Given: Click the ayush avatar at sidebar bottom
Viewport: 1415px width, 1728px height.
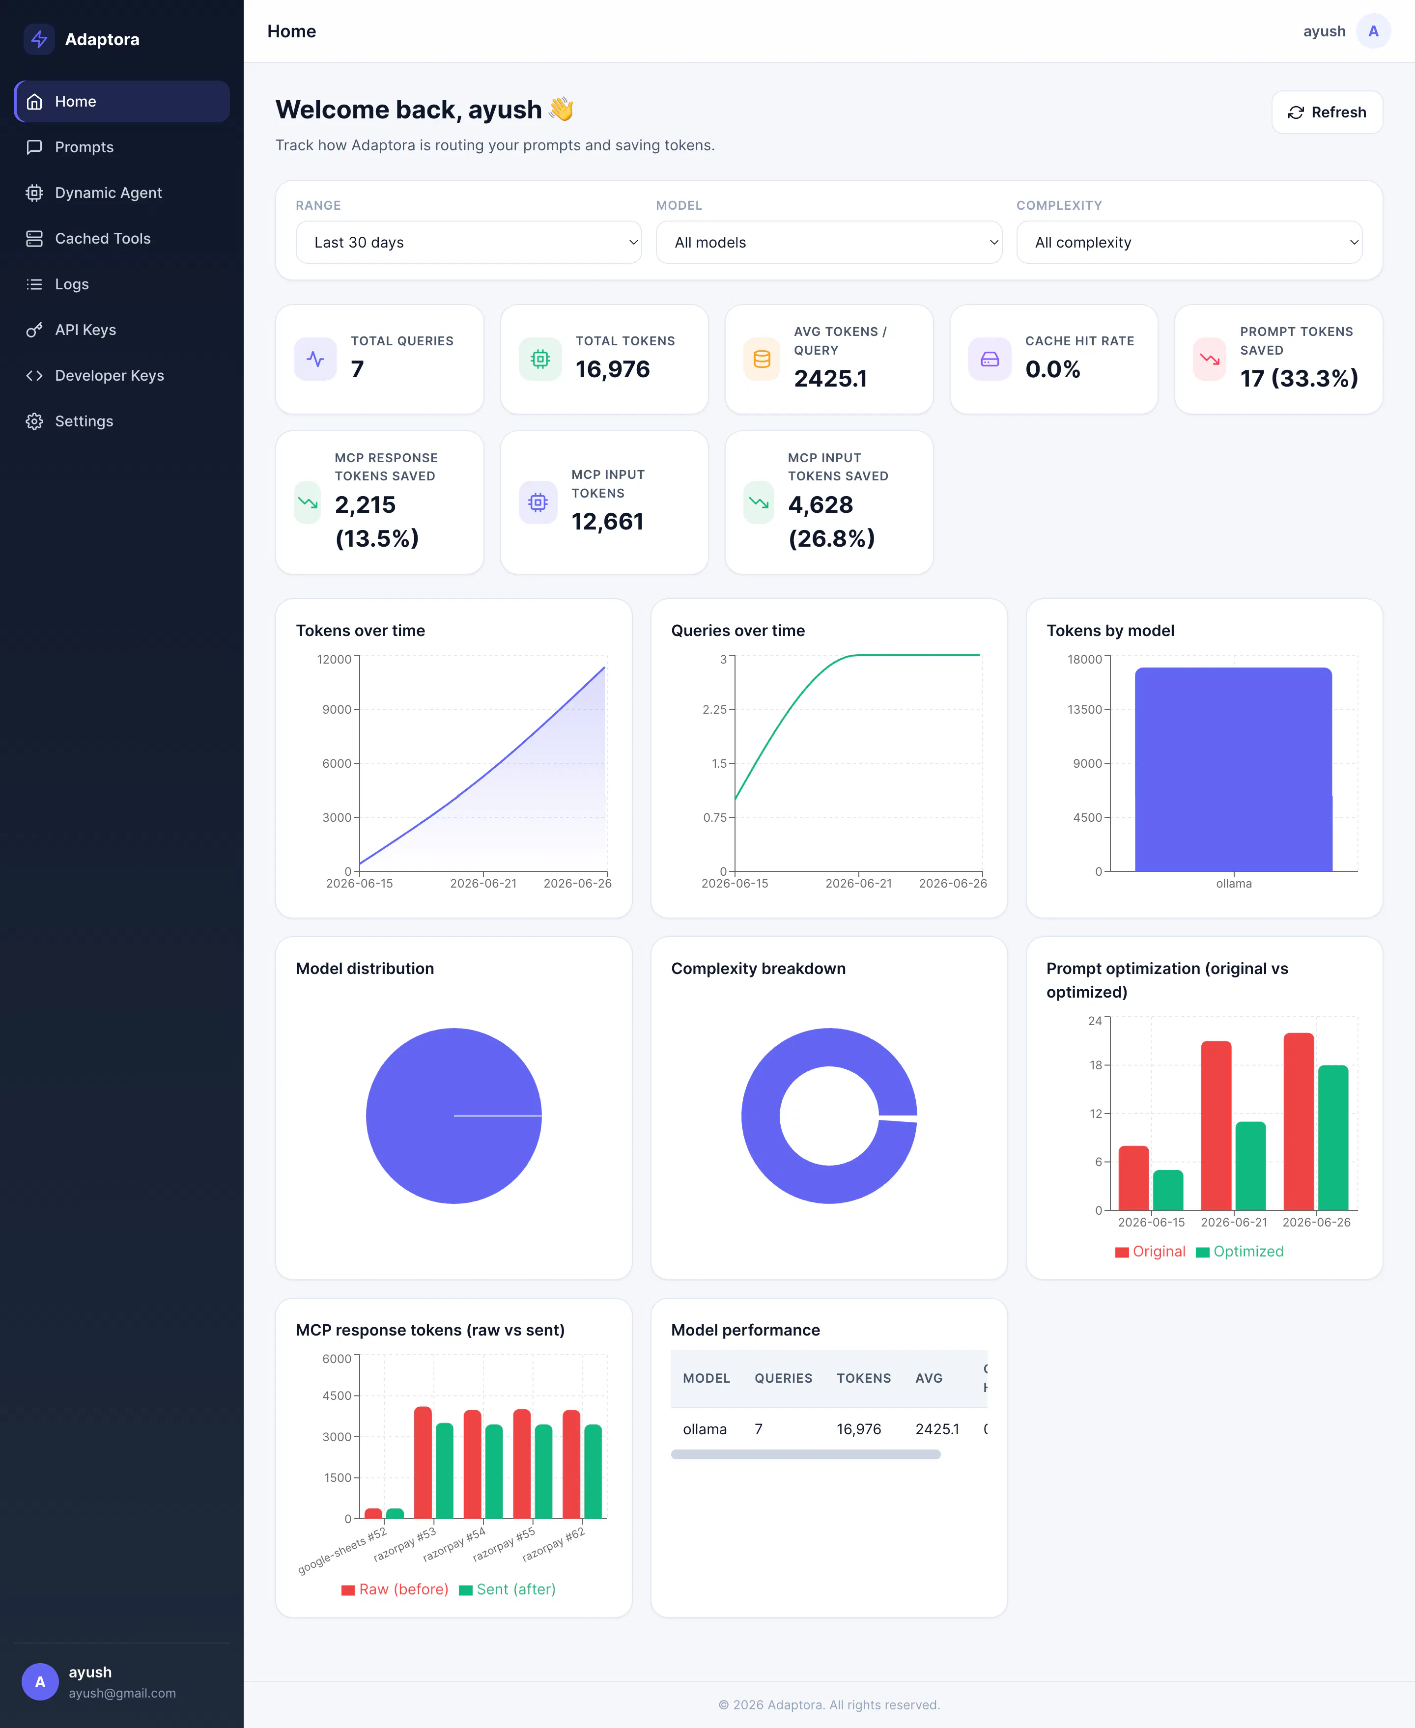Looking at the screenshot, I should pyautogui.click(x=40, y=1681).
